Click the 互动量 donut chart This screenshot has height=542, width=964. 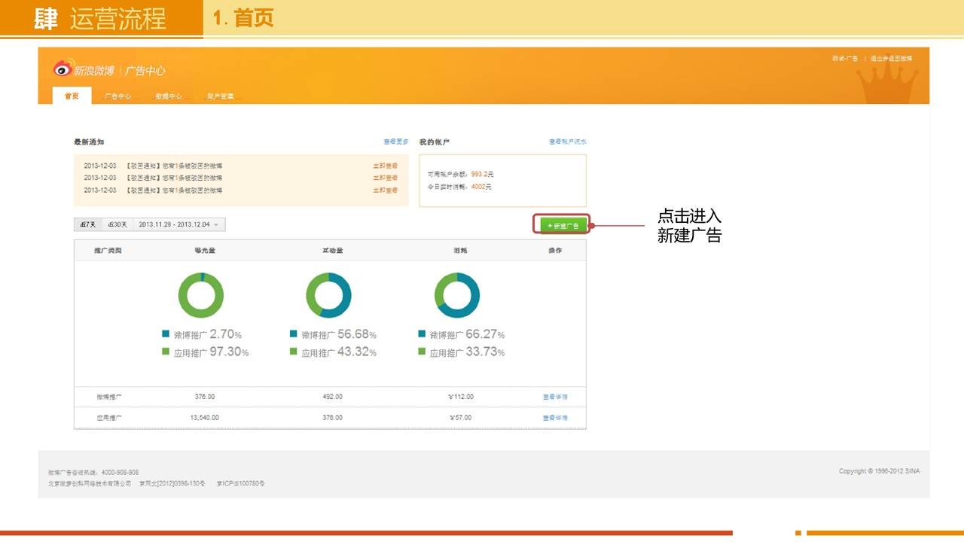click(328, 295)
